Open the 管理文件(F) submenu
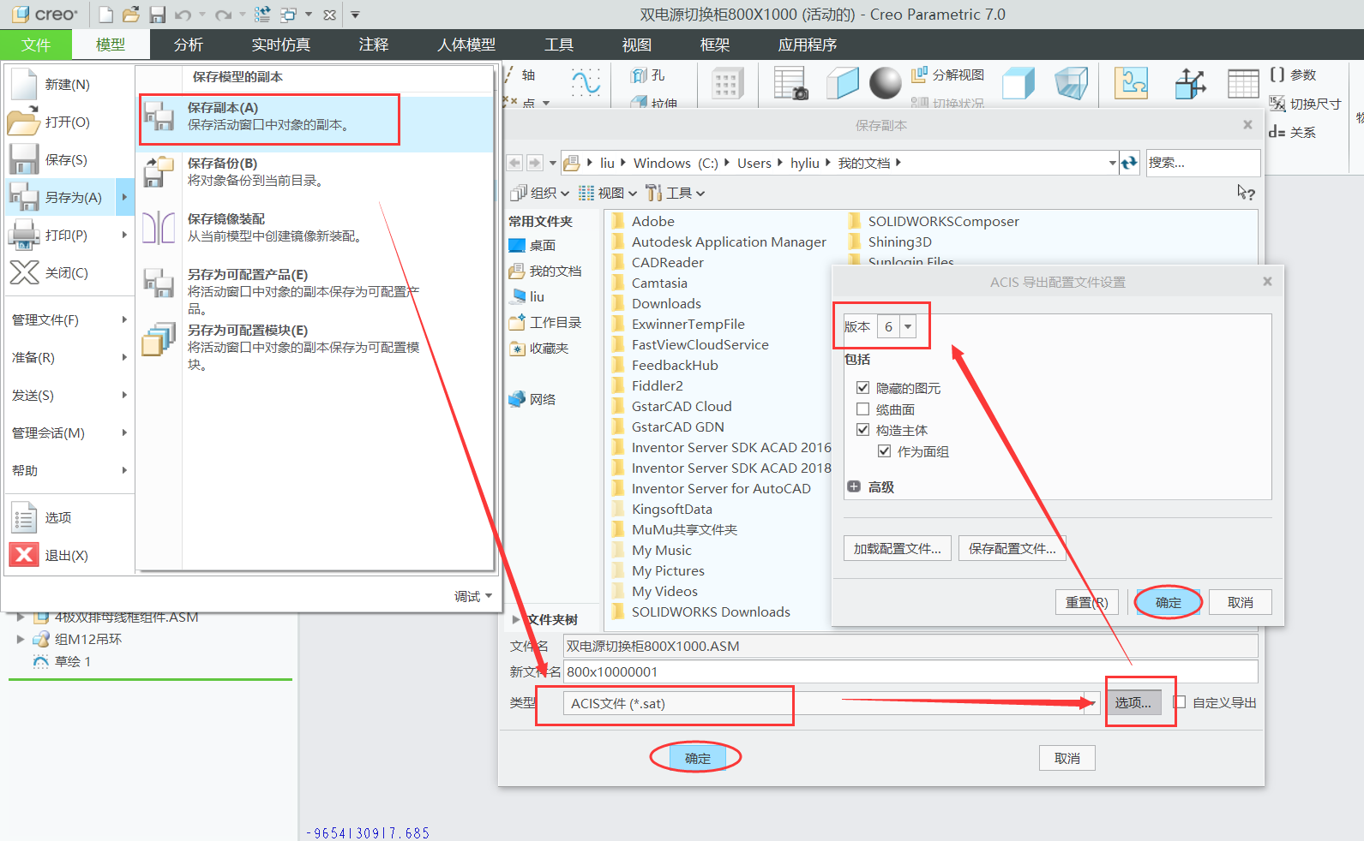This screenshot has width=1364, height=841. pos(70,319)
